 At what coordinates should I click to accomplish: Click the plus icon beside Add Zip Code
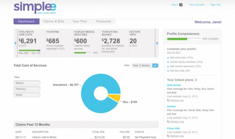tap(168, 71)
